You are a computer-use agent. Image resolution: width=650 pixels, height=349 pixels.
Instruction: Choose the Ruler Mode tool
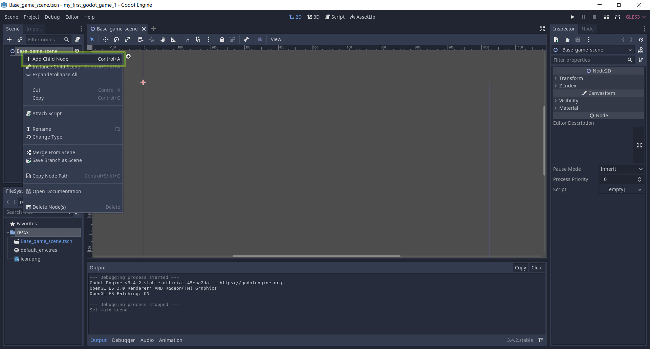[x=173, y=39]
